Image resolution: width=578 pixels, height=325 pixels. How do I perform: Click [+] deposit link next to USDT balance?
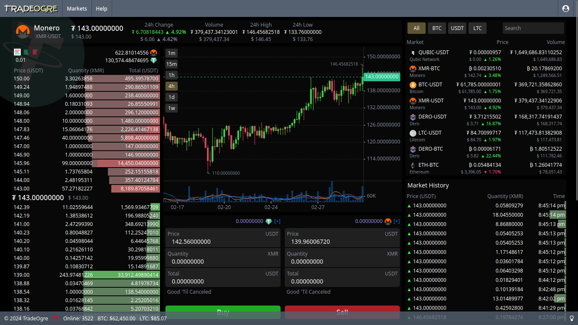pos(278,221)
